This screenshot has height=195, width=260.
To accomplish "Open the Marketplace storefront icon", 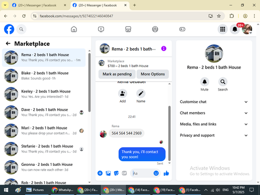I will [128, 29].
